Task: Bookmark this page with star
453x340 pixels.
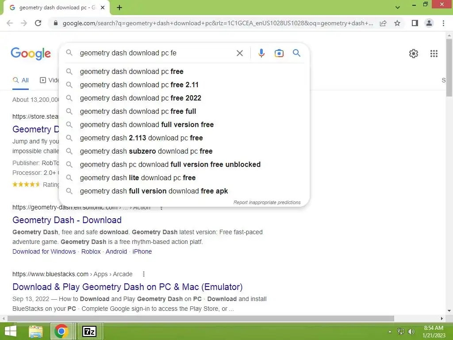Action: click(x=397, y=23)
